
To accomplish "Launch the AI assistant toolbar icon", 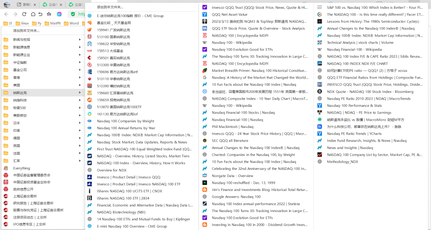I will pos(59,14).
